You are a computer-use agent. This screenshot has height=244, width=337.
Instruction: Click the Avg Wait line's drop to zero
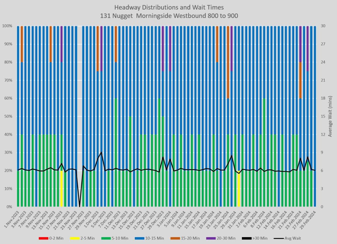[x=79, y=206]
